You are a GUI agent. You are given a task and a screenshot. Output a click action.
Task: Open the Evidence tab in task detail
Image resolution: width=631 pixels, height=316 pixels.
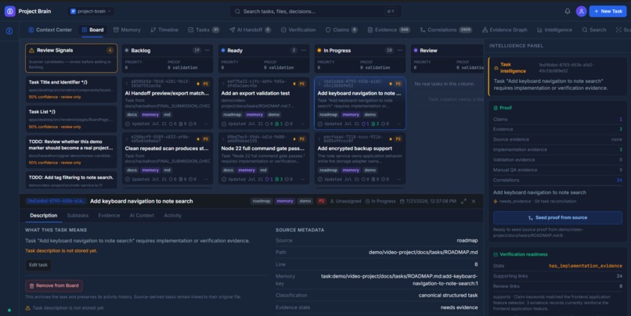tap(109, 216)
